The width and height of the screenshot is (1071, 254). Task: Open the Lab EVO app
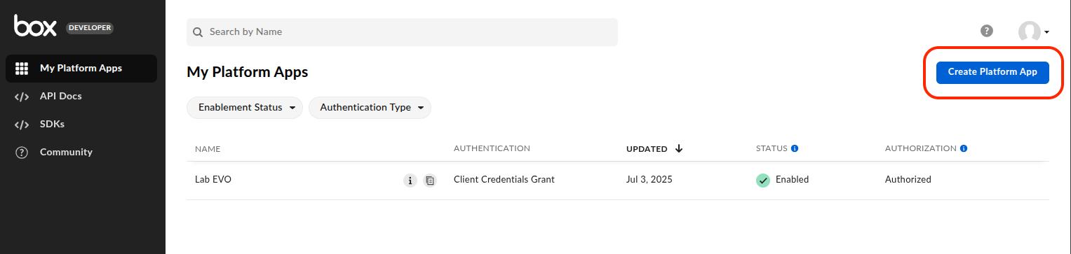(x=213, y=179)
